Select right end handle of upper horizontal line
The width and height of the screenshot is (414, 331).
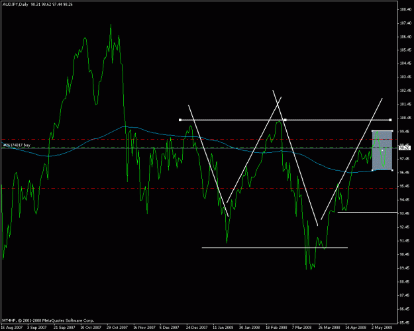pyautogui.click(x=391, y=120)
